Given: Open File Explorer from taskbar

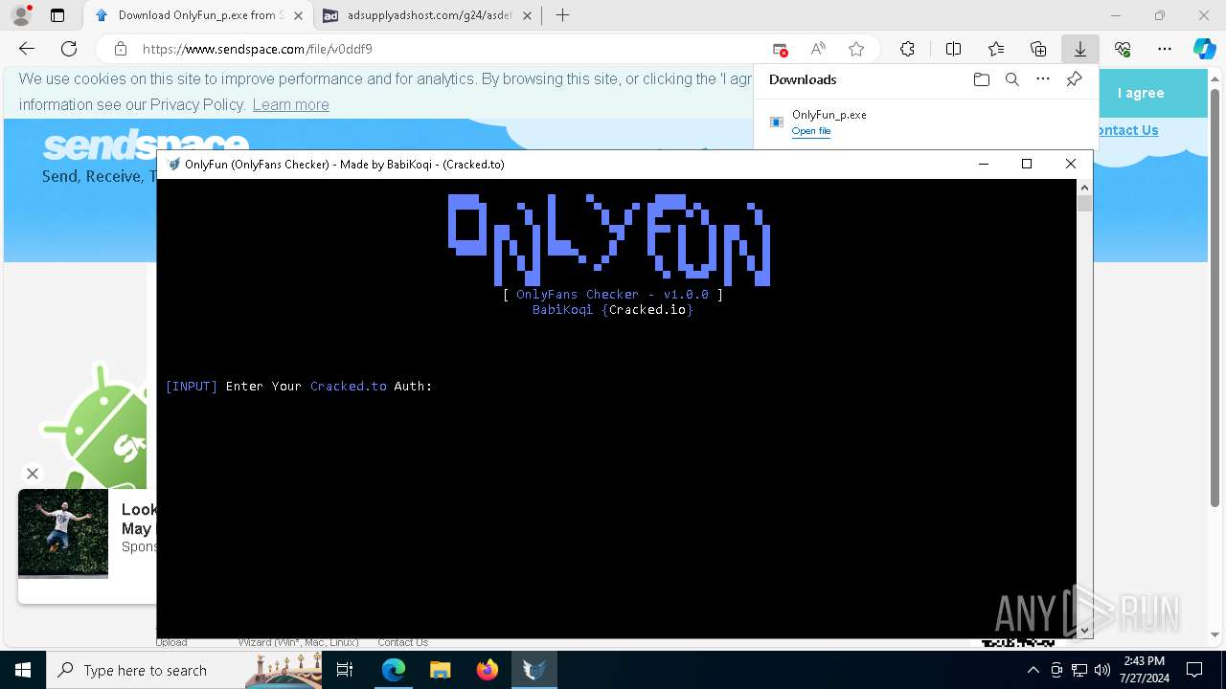Looking at the screenshot, I should [440, 670].
